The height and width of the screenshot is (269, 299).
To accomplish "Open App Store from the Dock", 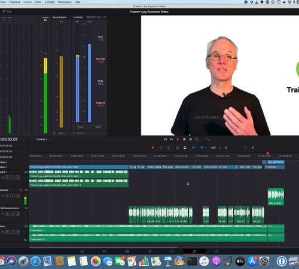I will click(252, 261).
